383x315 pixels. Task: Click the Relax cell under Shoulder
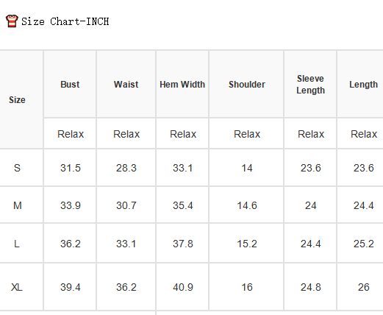pyautogui.click(x=247, y=134)
